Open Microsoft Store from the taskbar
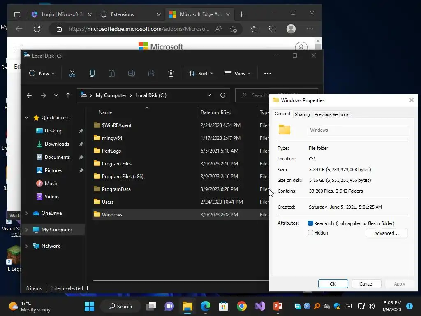Image resolution: width=421 pixels, height=316 pixels. (223, 306)
